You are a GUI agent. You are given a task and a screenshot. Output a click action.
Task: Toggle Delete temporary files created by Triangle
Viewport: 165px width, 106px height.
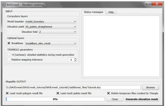point(108,93)
